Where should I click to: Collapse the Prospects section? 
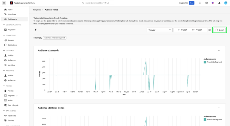tap(4, 71)
